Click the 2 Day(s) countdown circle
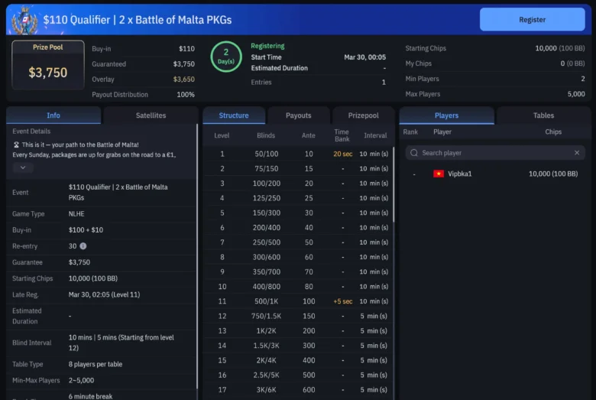596x400 pixels. [x=226, y=57]
